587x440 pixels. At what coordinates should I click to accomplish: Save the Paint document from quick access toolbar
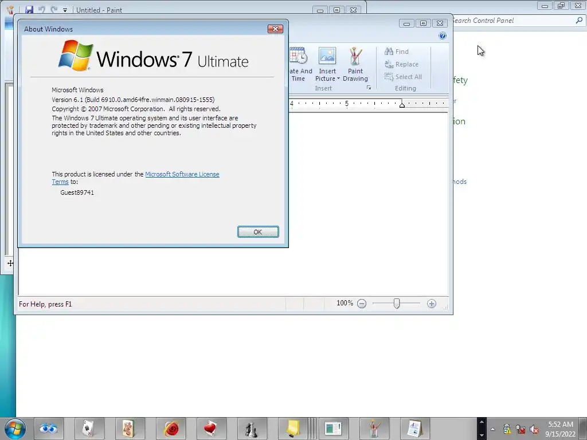pos(29,10)
